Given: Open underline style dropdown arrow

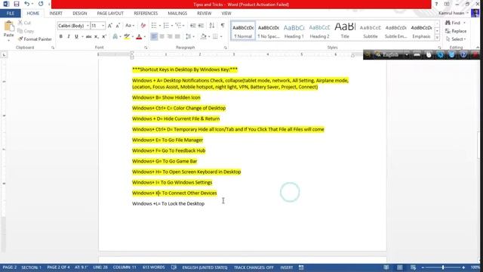Looking at the screenshot, I should click(x=82, y=37).
